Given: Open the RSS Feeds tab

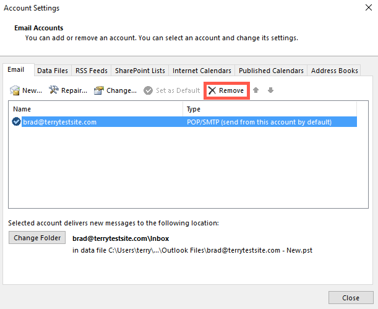Looking at the screenshot, I should pos(91,71).
